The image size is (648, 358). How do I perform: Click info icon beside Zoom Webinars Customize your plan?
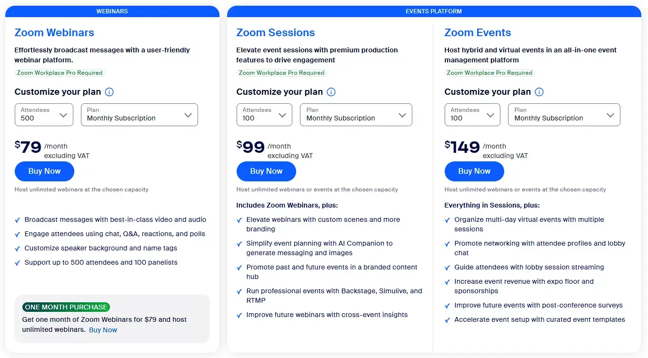click(109, 92)
